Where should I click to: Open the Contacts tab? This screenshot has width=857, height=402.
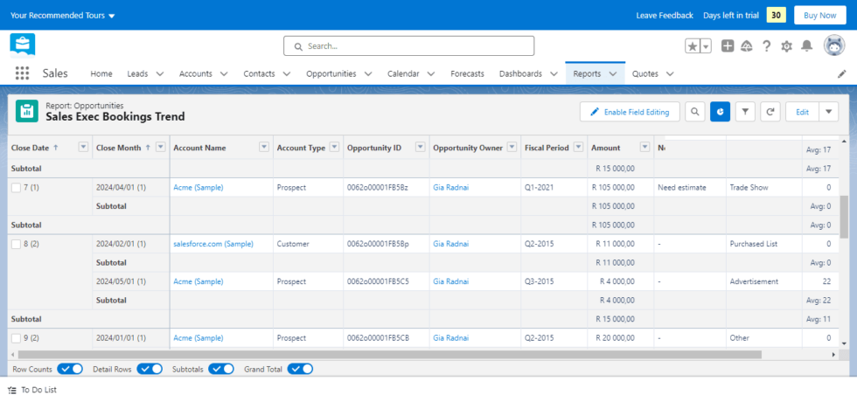tap(259, 73)
